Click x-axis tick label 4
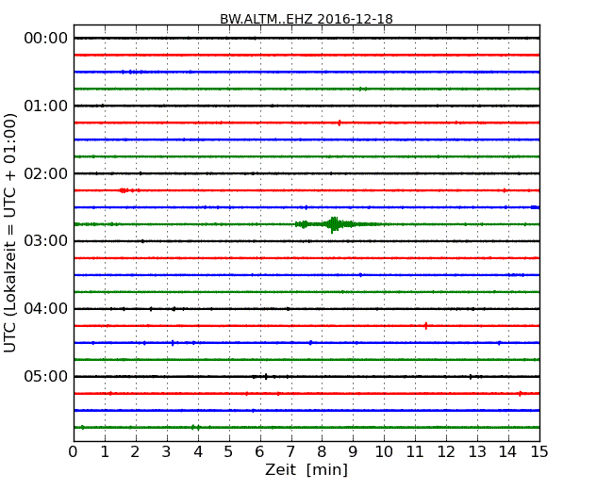Image resolution: width=613 pixels, height=490 pixels. pos(198,451)
